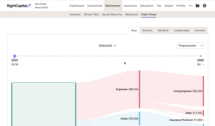Click the blue Goals node bar
215x126 pixels.
point(139,118)
